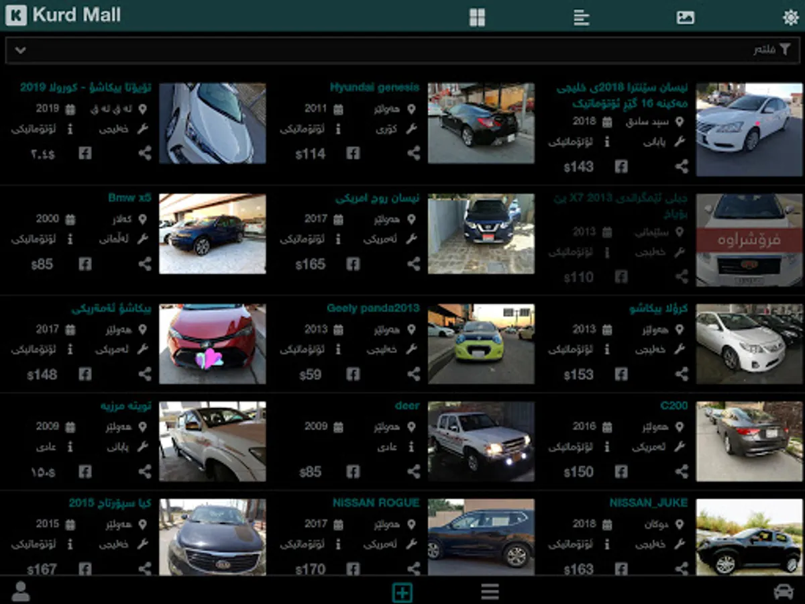Switch to gallery image view
The width and height of the screenshot is (805, 604).
point(686,16)
